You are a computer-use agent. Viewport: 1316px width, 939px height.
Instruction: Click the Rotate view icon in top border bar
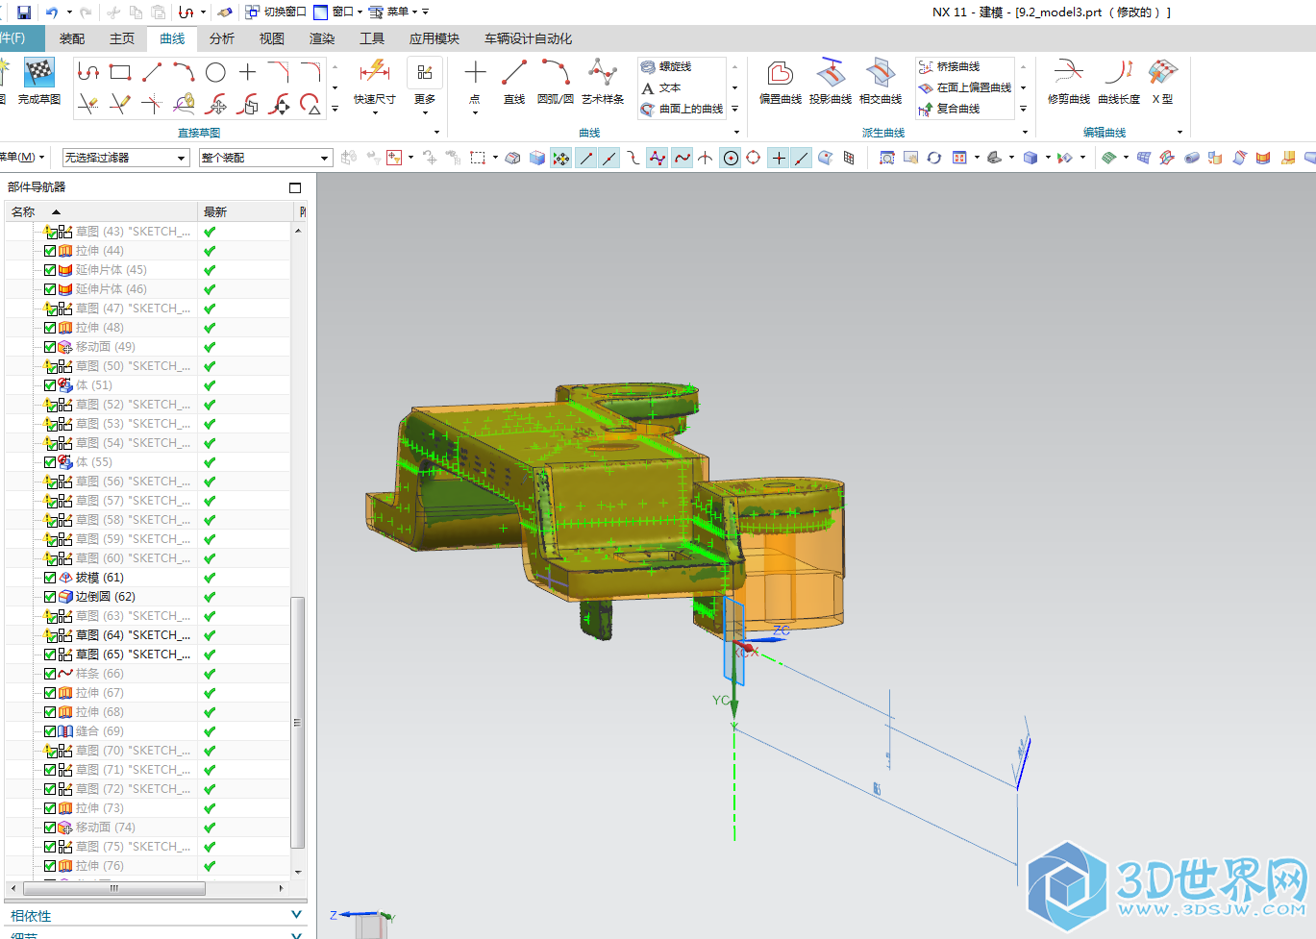933,158
